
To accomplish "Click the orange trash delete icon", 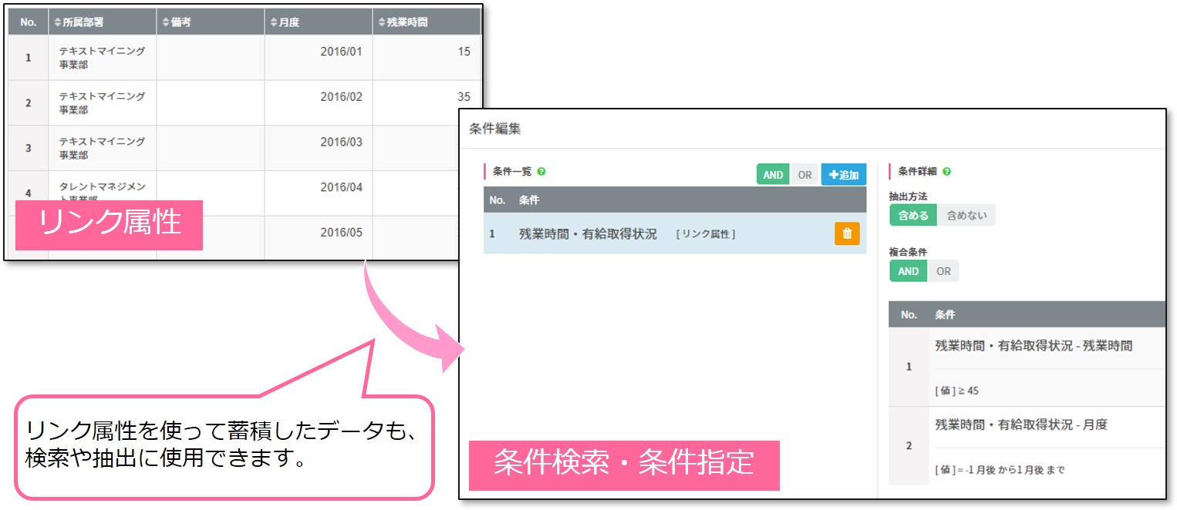I will pyautogui.click(x=846, y=233).
